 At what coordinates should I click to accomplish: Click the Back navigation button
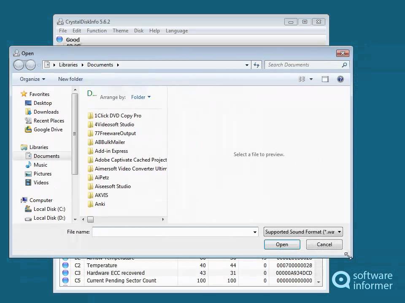coord(19,65)
